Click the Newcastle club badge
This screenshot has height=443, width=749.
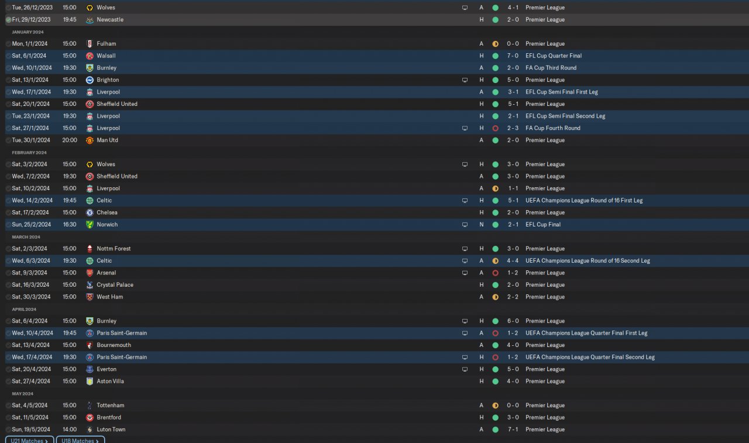[x=90, y=20]
